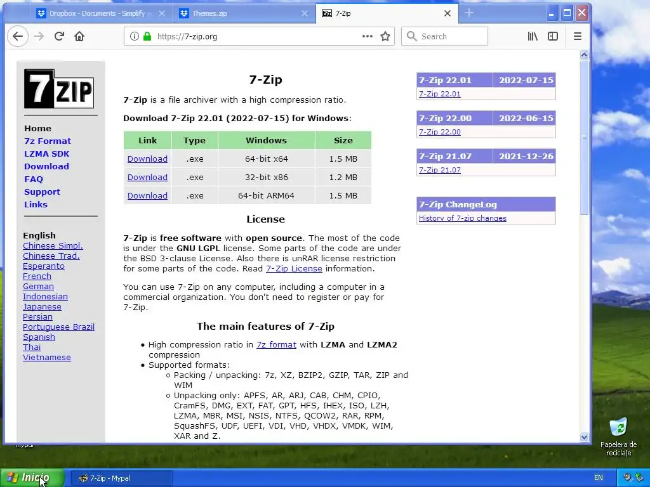Select 7-Zip - Mypal taskbar button
The width and height of the screenshot is (650, 487).
click(121, 478)
